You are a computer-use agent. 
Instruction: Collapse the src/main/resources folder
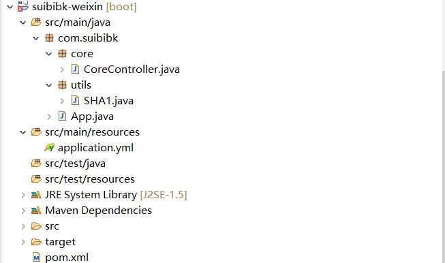click(x=22, y=132)
